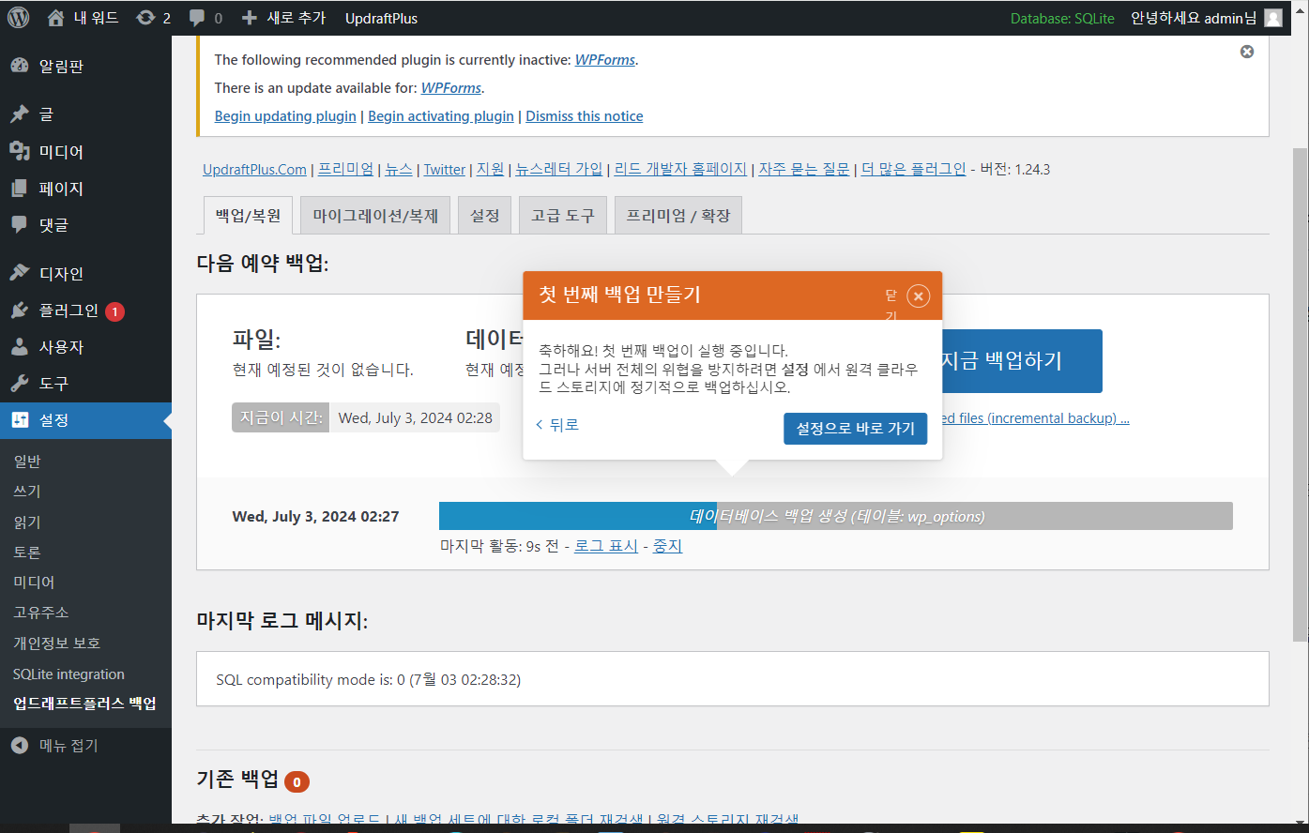
Task: Open the Twitter link
Action: (445, 169)
